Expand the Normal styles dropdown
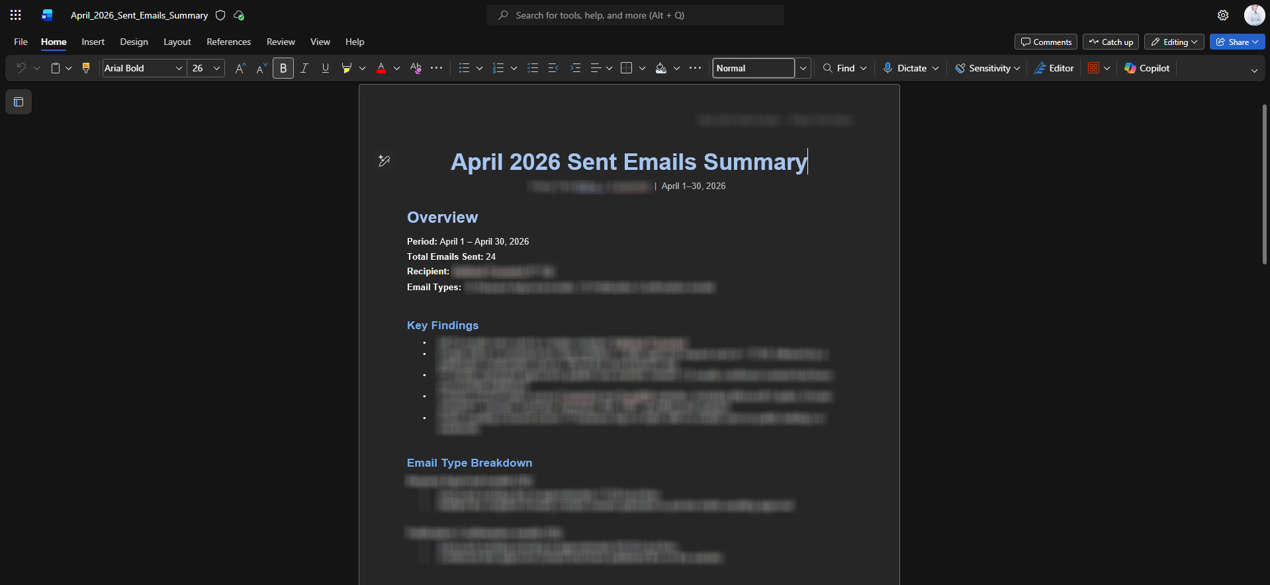 803,68
